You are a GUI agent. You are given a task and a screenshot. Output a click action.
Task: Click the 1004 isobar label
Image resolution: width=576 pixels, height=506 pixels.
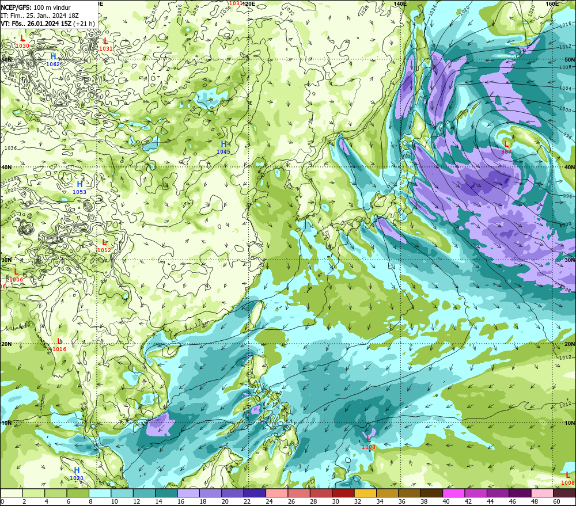566,89
